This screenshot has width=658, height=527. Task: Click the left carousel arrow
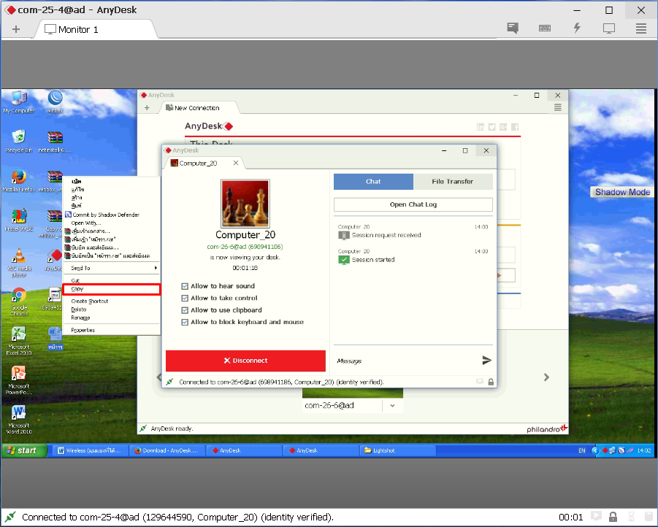159,377
